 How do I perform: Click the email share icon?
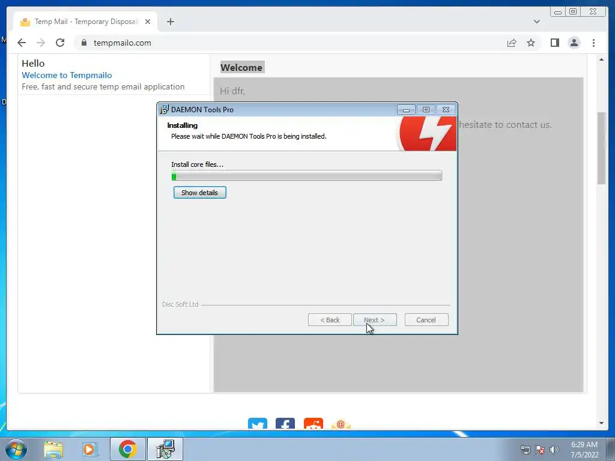tap(341, 423)
